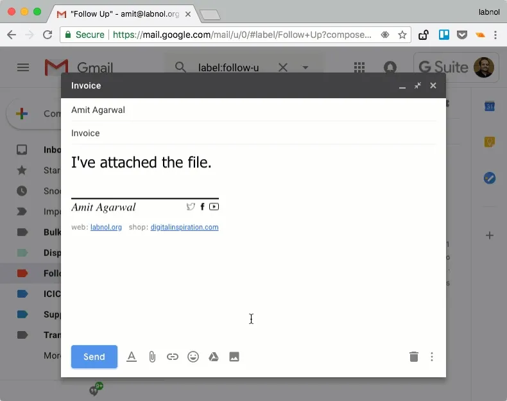Open the digitalinspiration.com signature link
This screenshot has width=507, height=401.
[x=184, y=227]
